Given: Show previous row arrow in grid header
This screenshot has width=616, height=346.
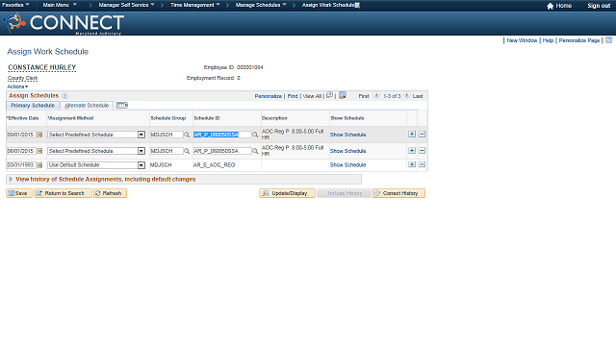Looking at the screenshot, I should [376, 95].
